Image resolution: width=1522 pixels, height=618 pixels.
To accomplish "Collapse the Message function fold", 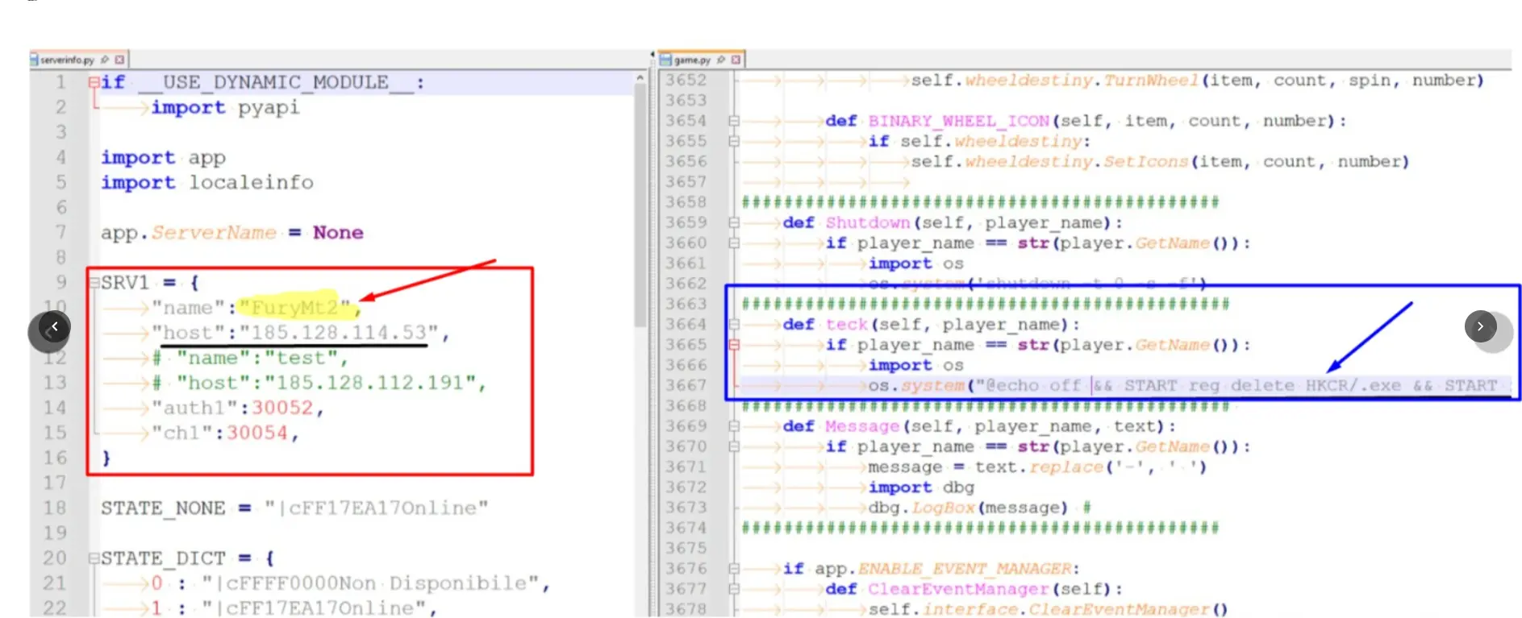I will click(734, 426).
